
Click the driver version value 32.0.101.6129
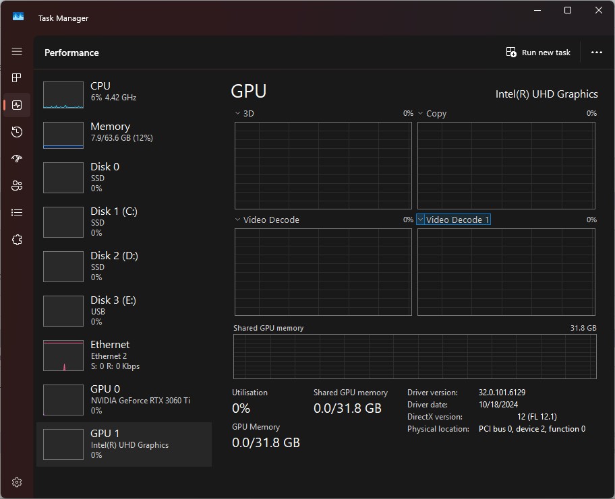502,393
